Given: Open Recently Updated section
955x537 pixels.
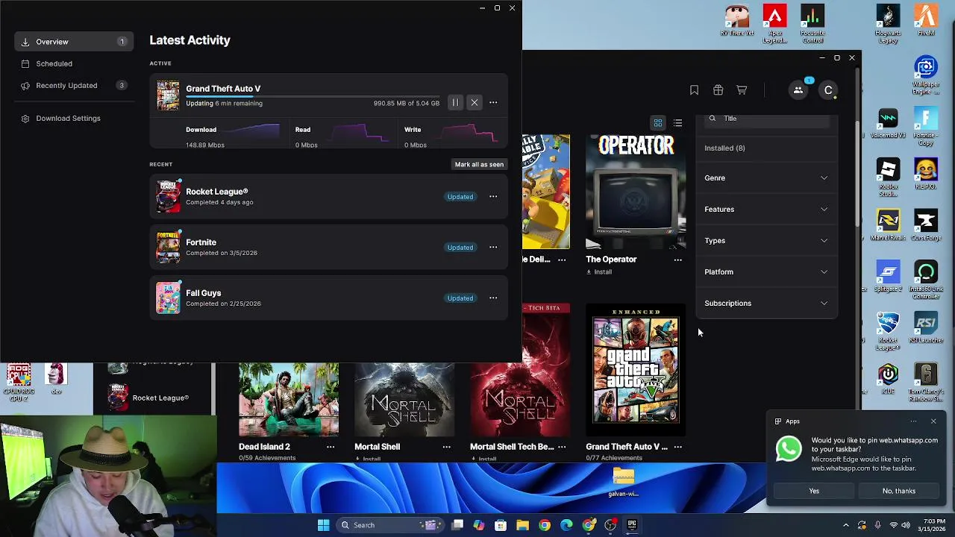Looking at the screenshot, I should tap(74, 86).
